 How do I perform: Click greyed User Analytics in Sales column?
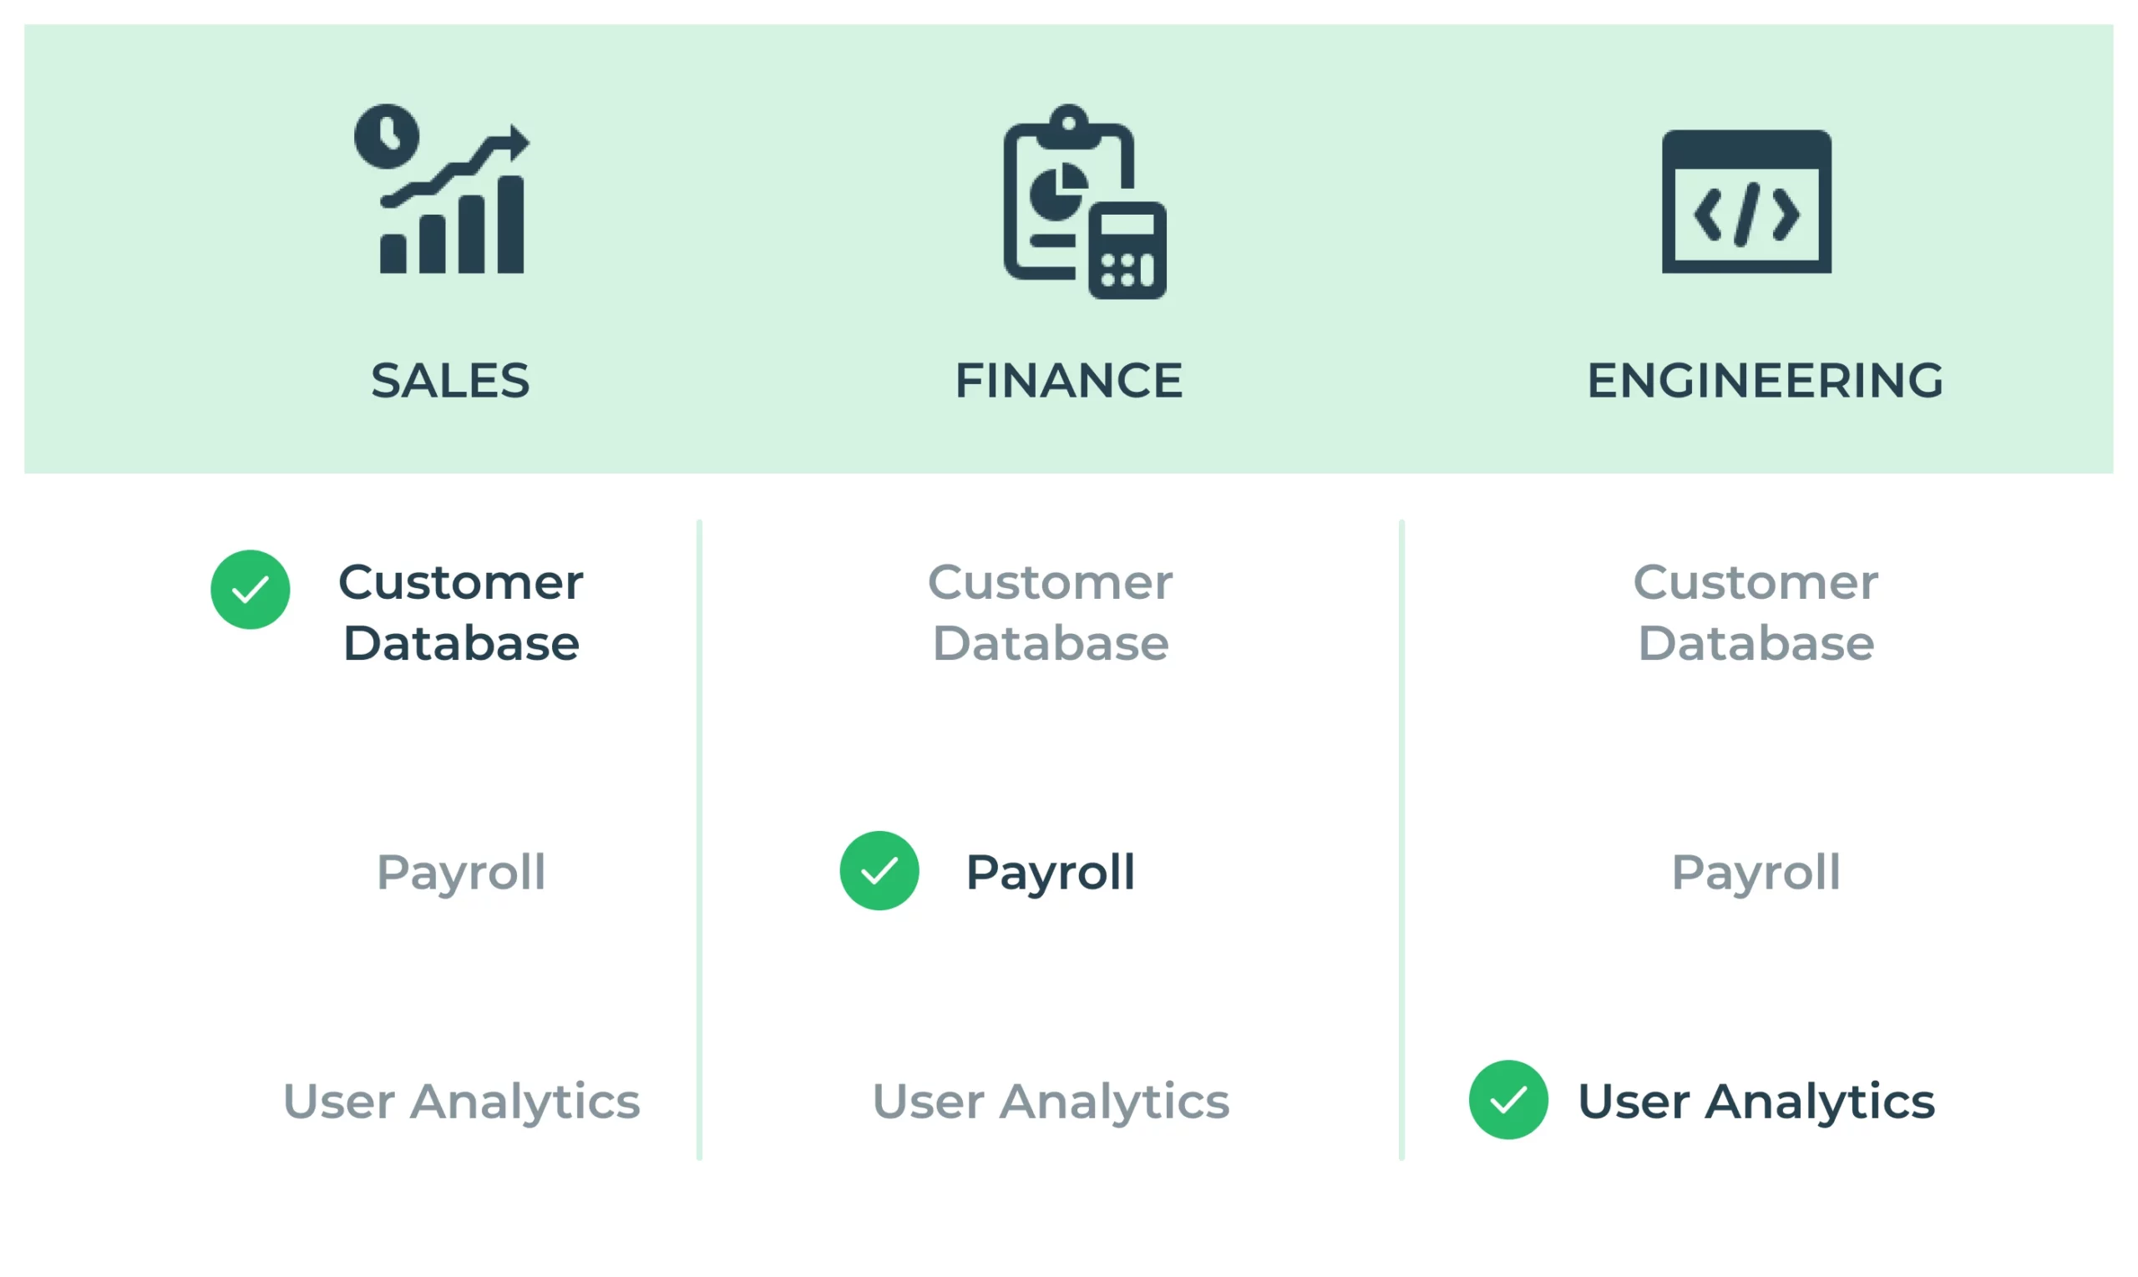(x=461, y=1101)
